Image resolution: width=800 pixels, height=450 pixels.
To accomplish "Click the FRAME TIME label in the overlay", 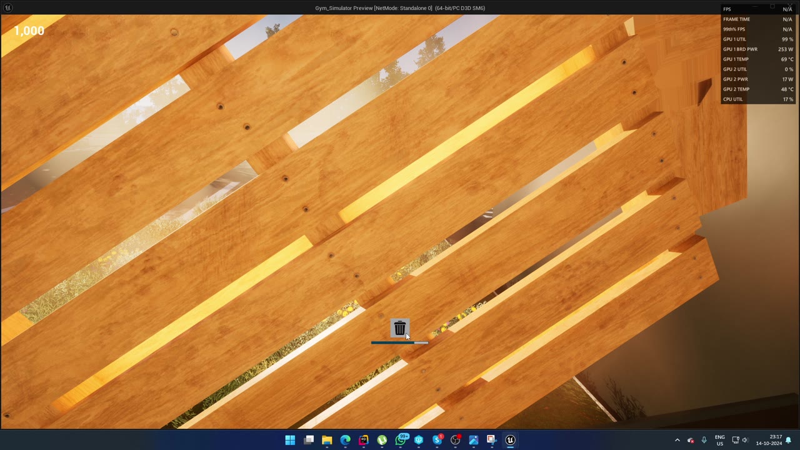I will click(x=736, y=19).
